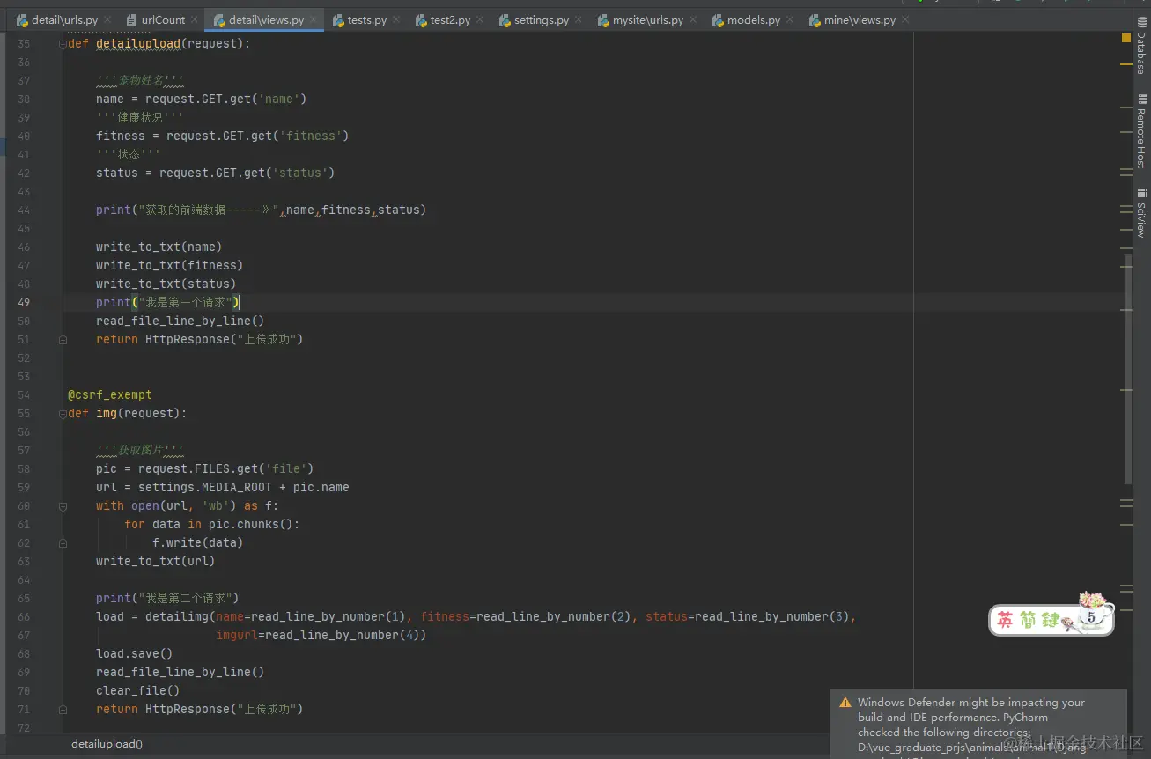Close the detail\views.py tab
Viewport: 1151px width, 759px height.
[x=313, y=19]
